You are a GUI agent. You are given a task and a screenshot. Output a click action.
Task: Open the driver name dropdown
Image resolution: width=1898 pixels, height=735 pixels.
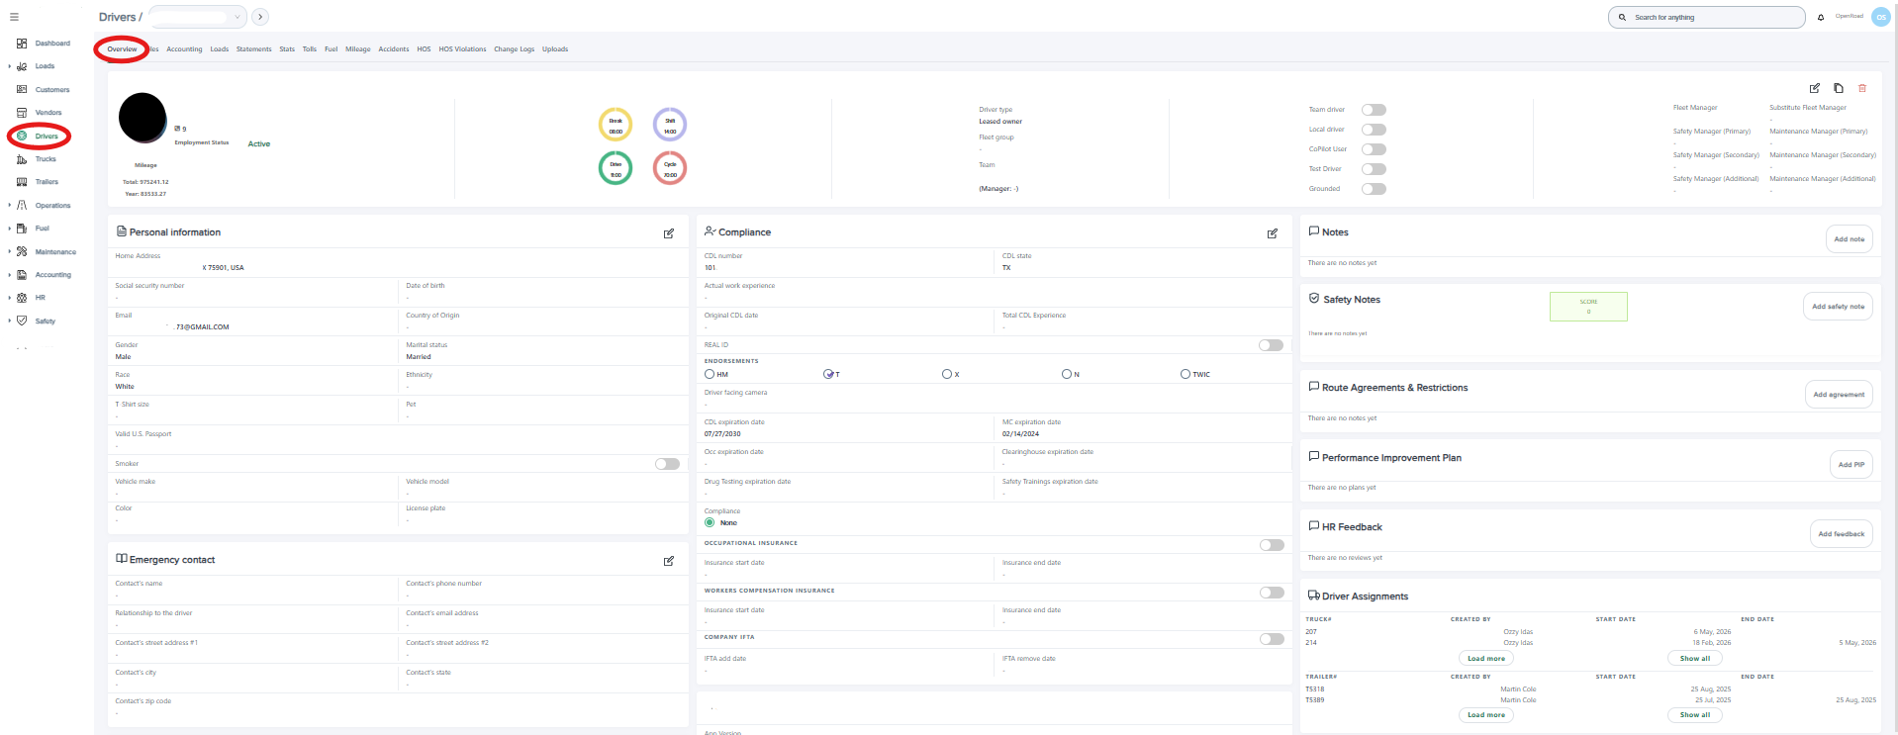click(197, 17)
